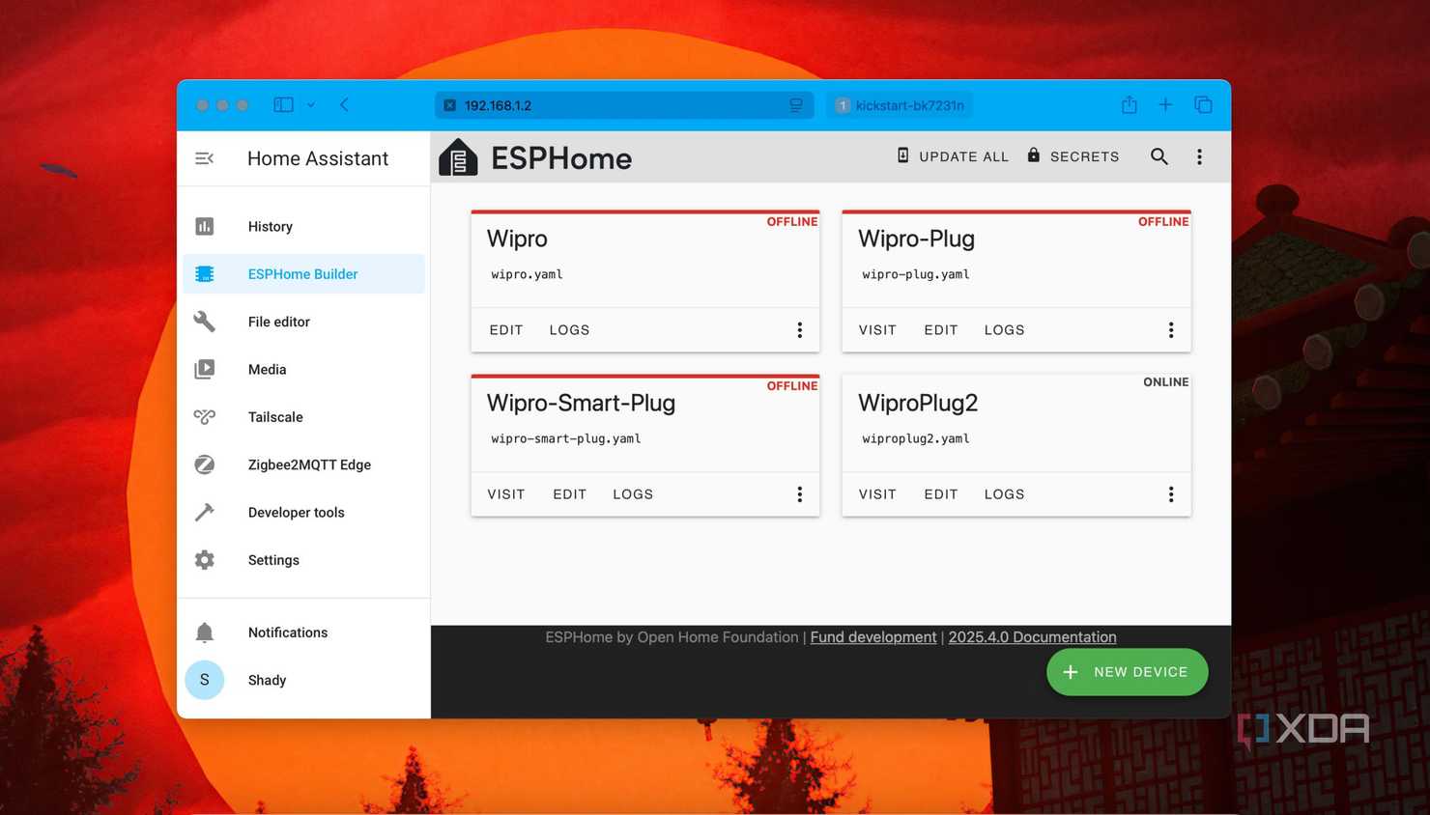Click the wipro.yaml filename text
Viewport: 1430px width, 815px height.
click(527, 274)
